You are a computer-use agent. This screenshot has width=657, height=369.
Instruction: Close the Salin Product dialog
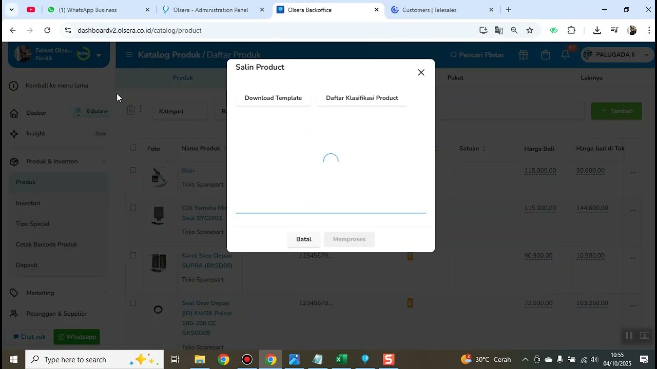(421, 72)
